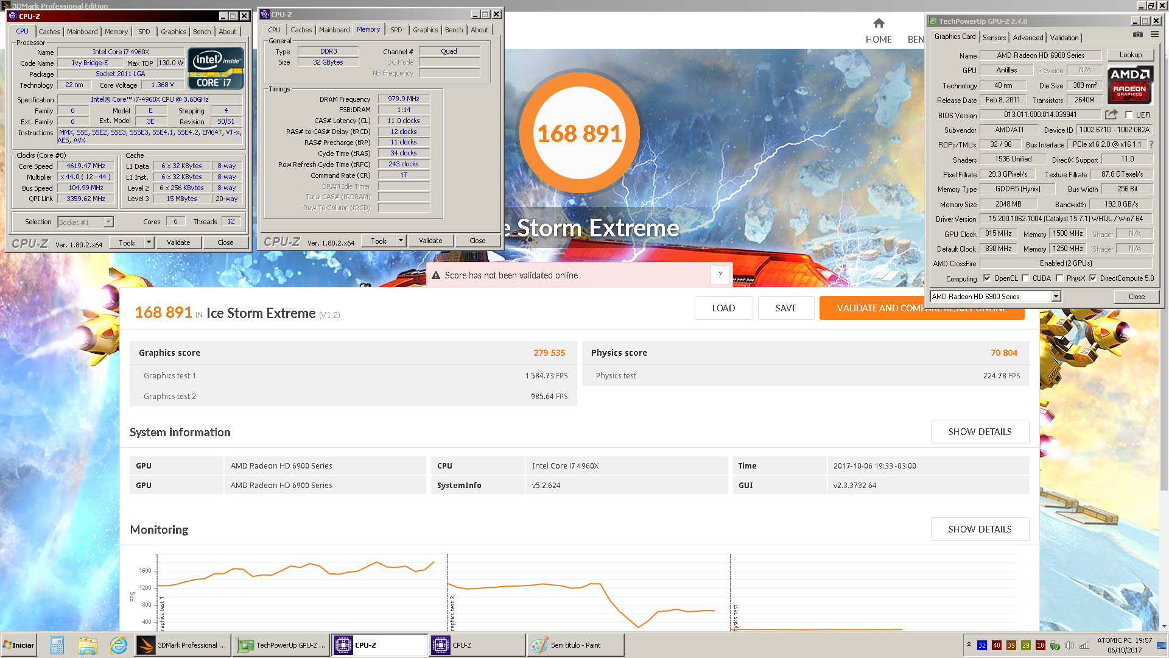Show details for Monitoring

point(980,529)
